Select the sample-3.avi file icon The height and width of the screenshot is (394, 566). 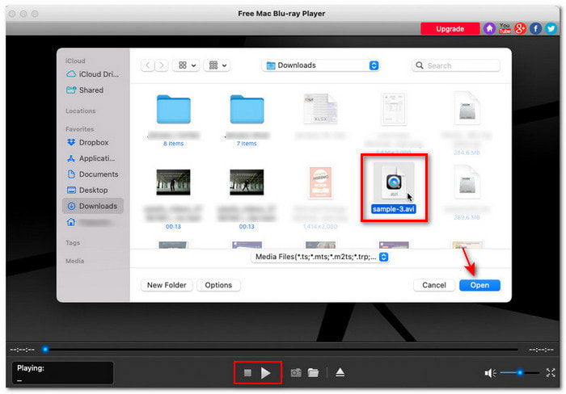coord(394,182)
